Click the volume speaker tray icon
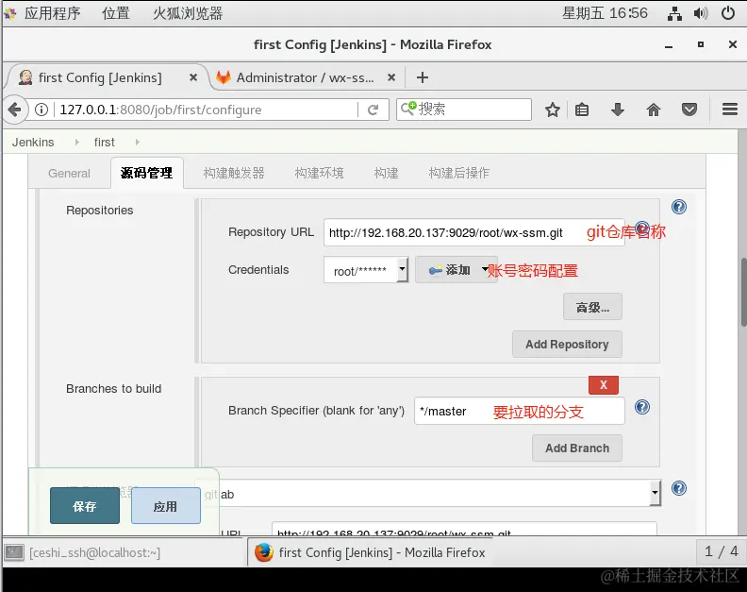Viewport: 747px width, 592px height. coord(700,13)
